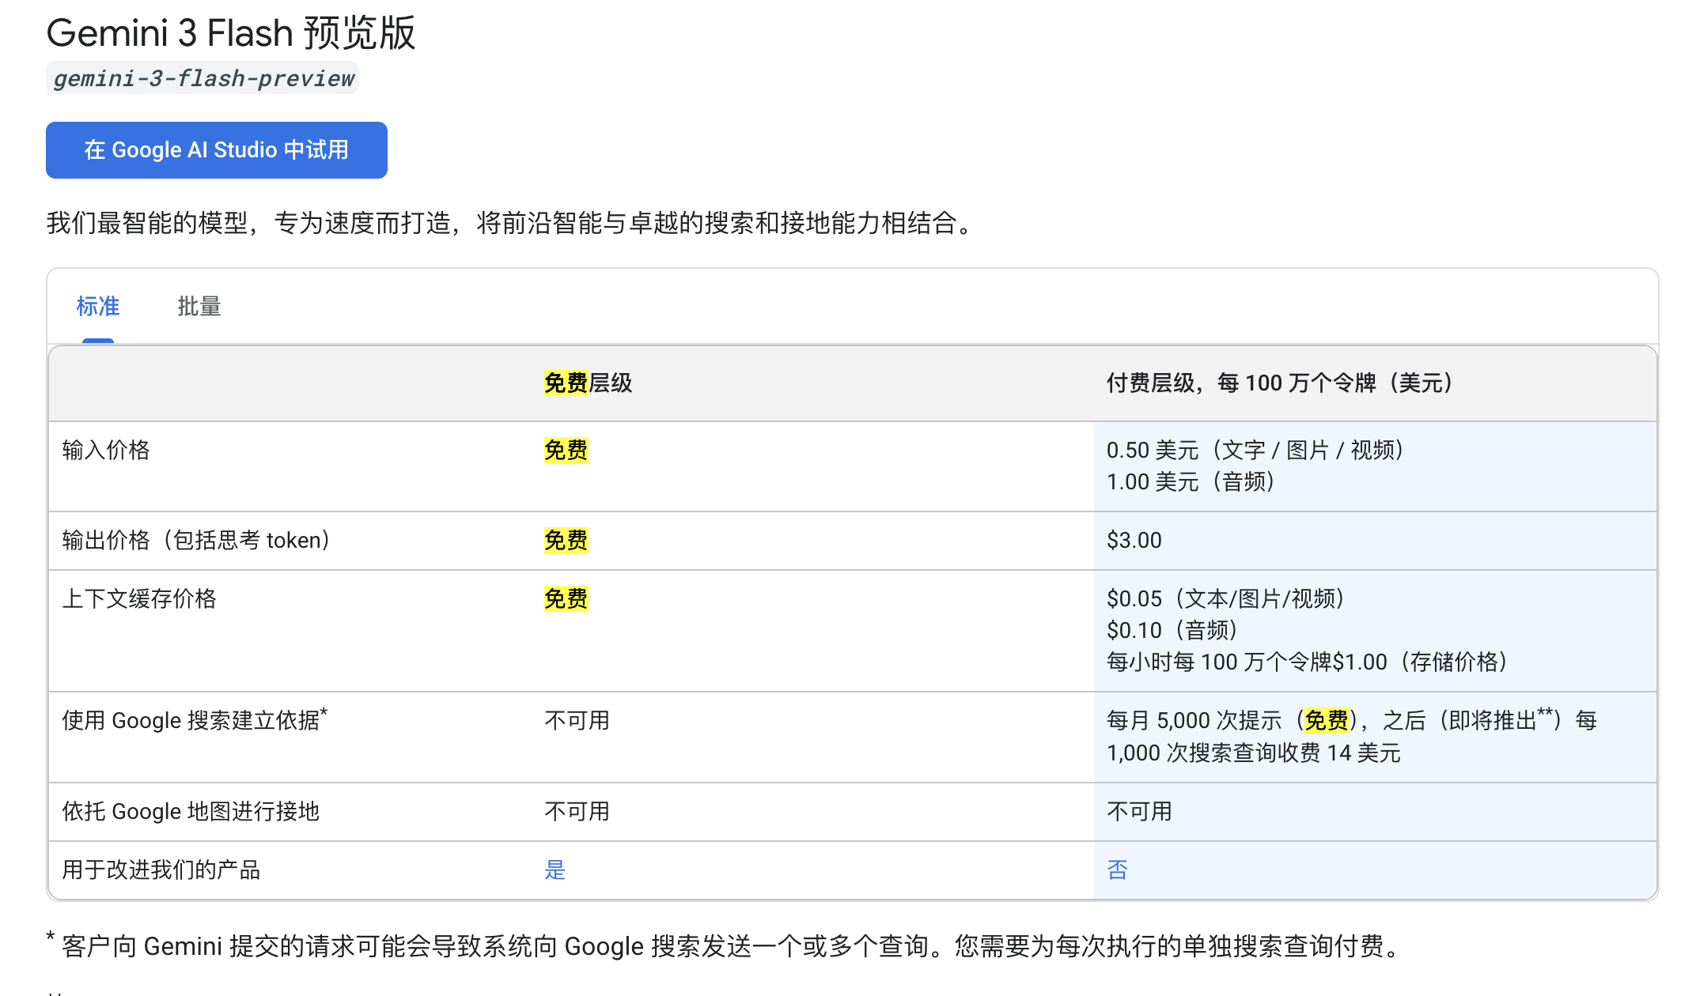Click the 在 Google AI Studio 中试用 button

pyautogui.click(x=216, y=150)
